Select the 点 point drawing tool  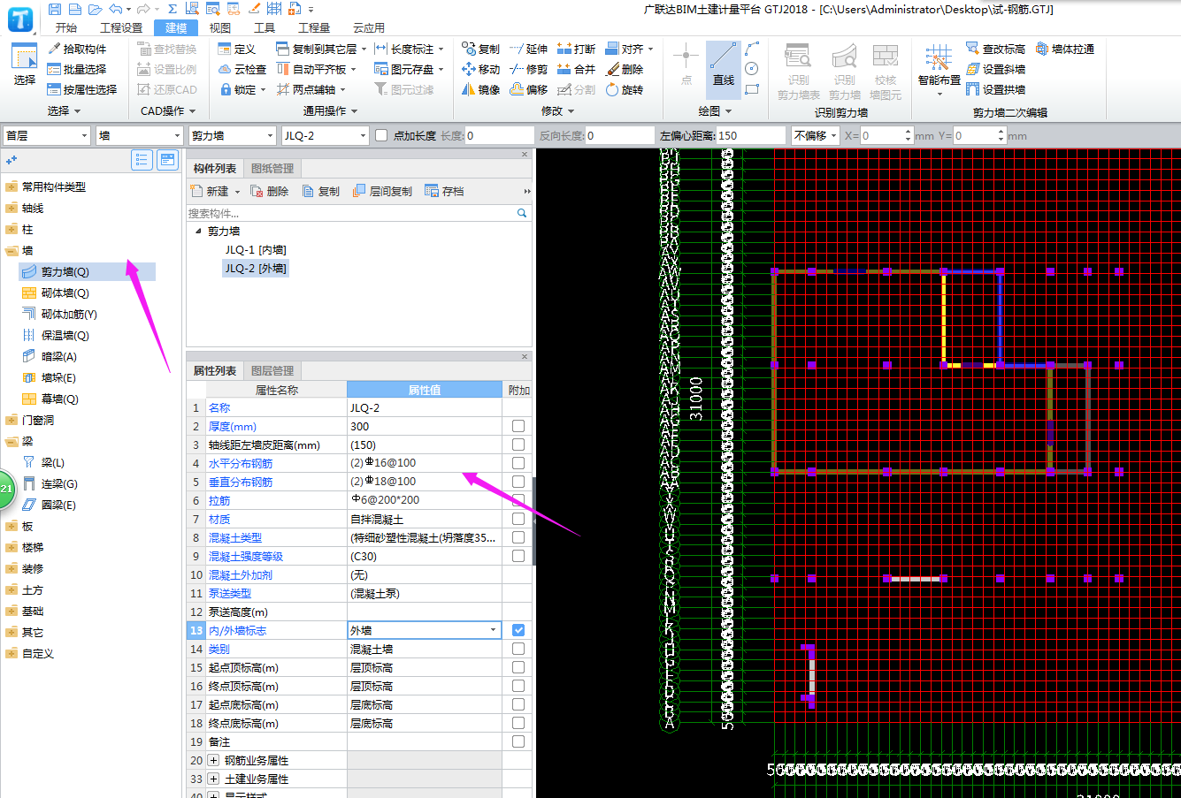pos(686,65)
